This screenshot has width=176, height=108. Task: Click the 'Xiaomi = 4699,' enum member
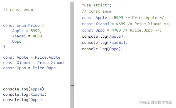pyautogui.click(x=28, y=36)
